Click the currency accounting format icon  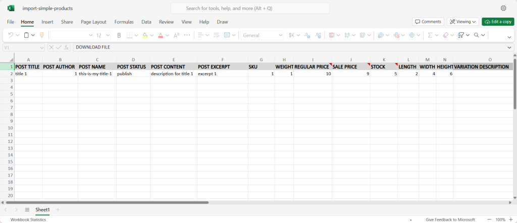291,35
